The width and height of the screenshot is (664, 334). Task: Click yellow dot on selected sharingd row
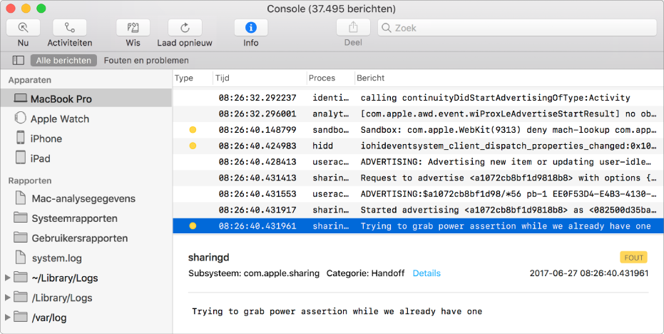(x=193, y=226)
